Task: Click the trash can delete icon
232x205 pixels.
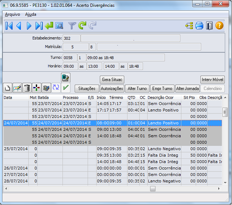Action: (x=27, y=88)
